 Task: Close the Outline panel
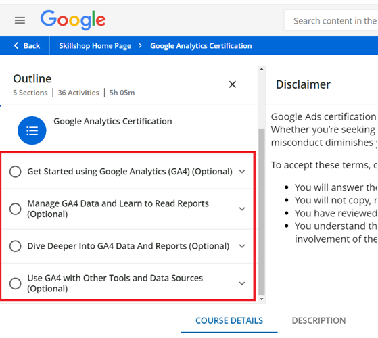(x=233, y=84)
